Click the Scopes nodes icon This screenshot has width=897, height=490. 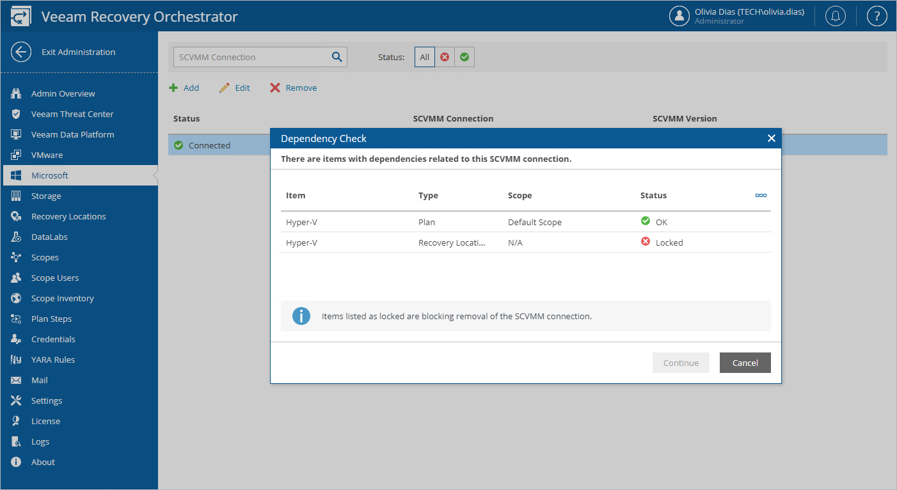tap(17, 257)
